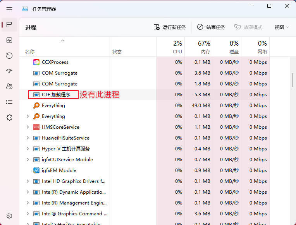The height and width of the screenshot is (225, 296).
Task: Select the igfxEM Module process name
Action: pos(59,170)
